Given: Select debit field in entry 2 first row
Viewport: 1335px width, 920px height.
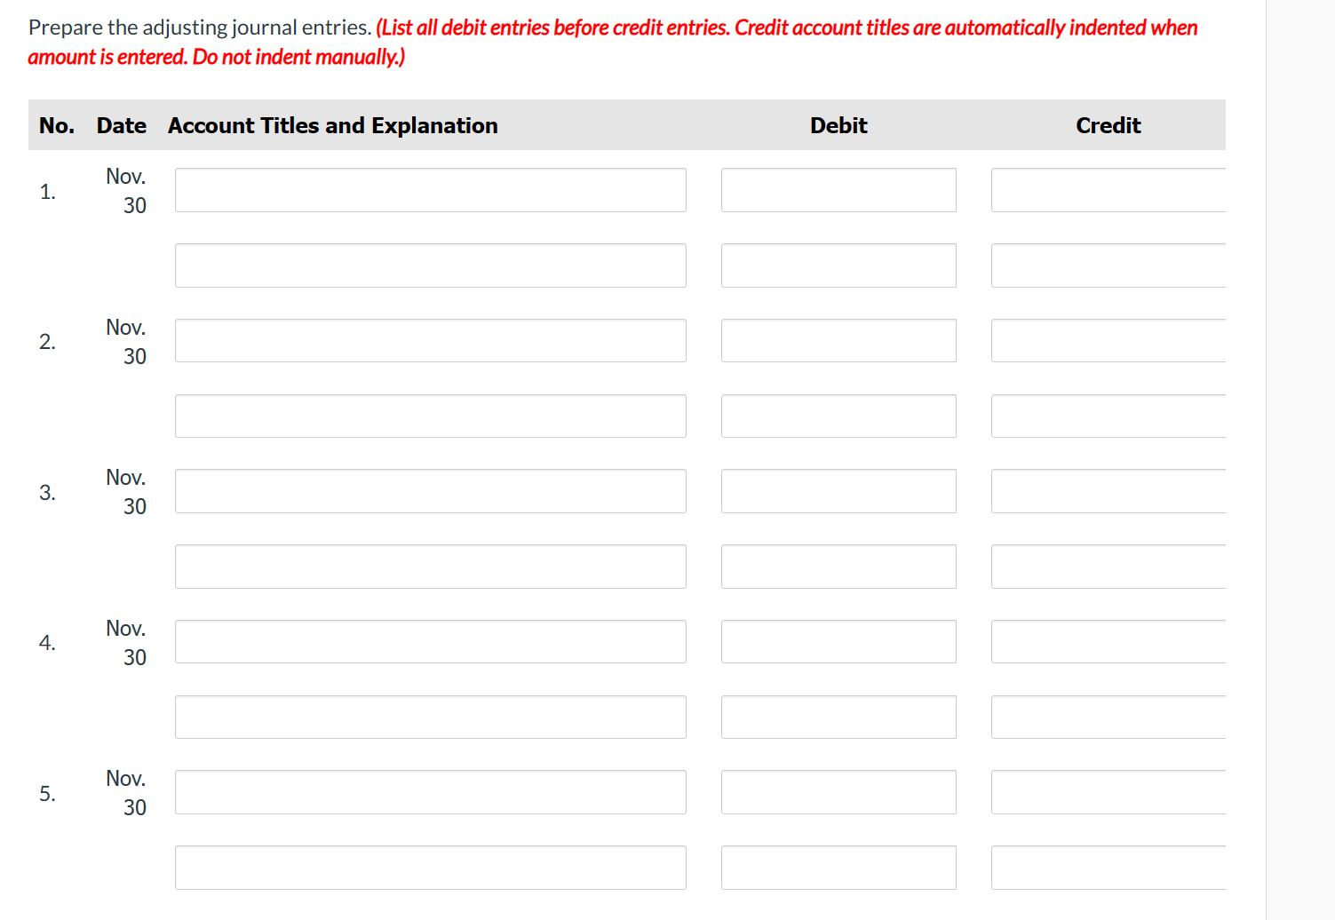Looking at the screenshot, I should 838,341.
